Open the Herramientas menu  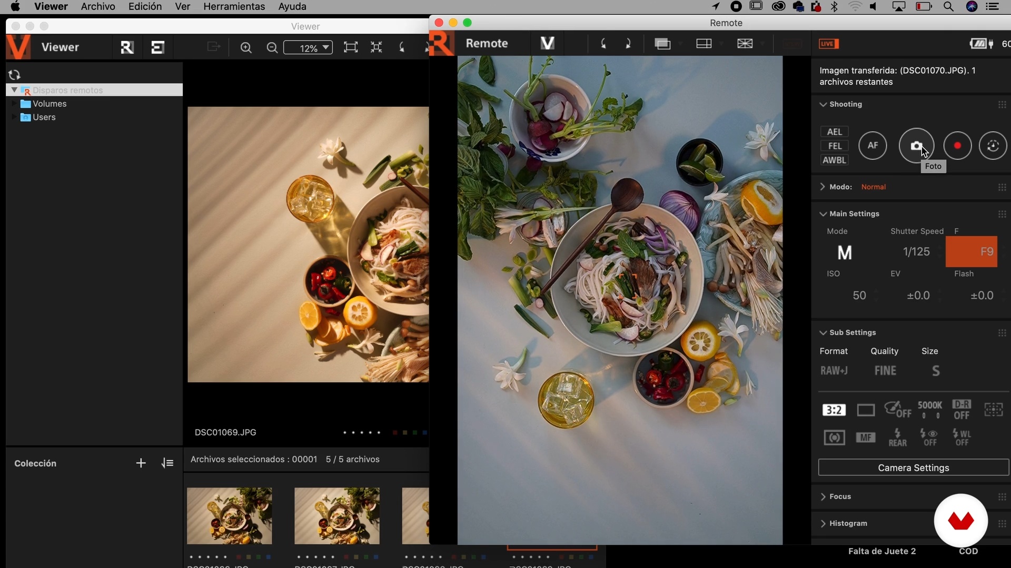click(234, 7)
